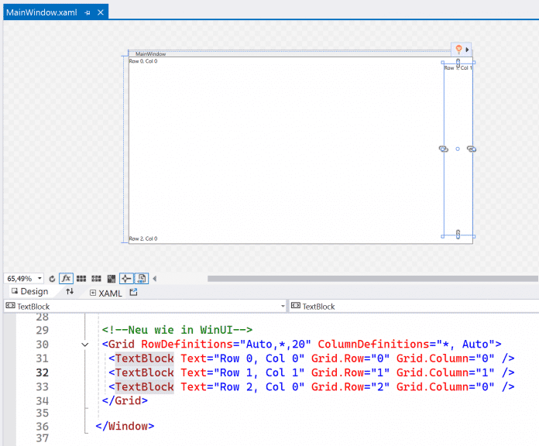Click the TextBlock tag on line 33

pos(144,386)
